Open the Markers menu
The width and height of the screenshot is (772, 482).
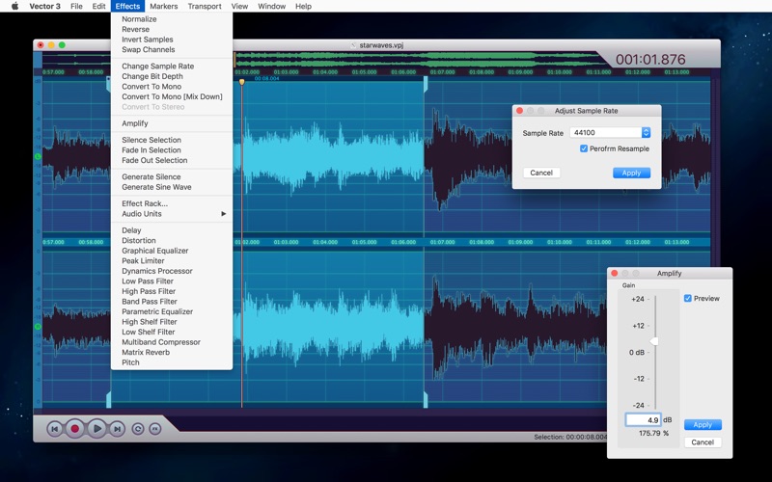[163, 6]
